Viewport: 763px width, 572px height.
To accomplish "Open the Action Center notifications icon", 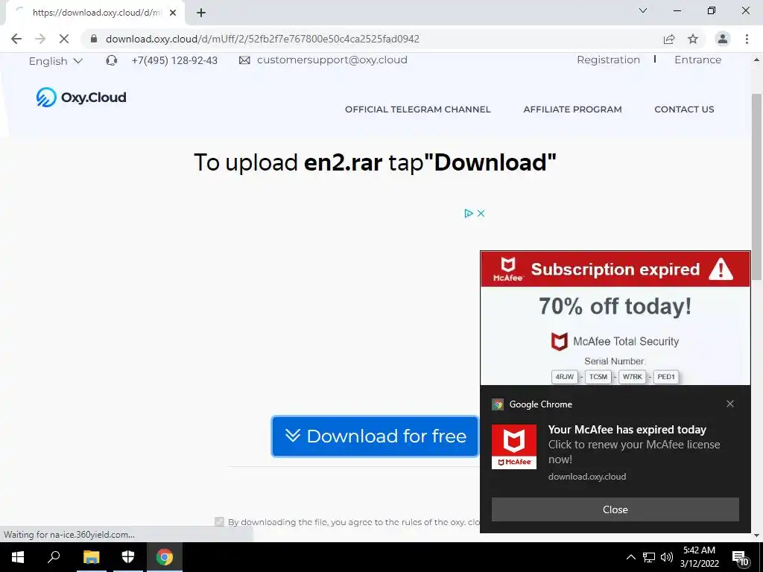I will click(x=741, y=557).
